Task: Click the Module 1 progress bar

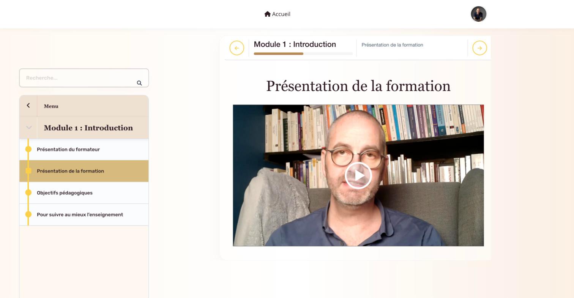Action: pos(303,54)
